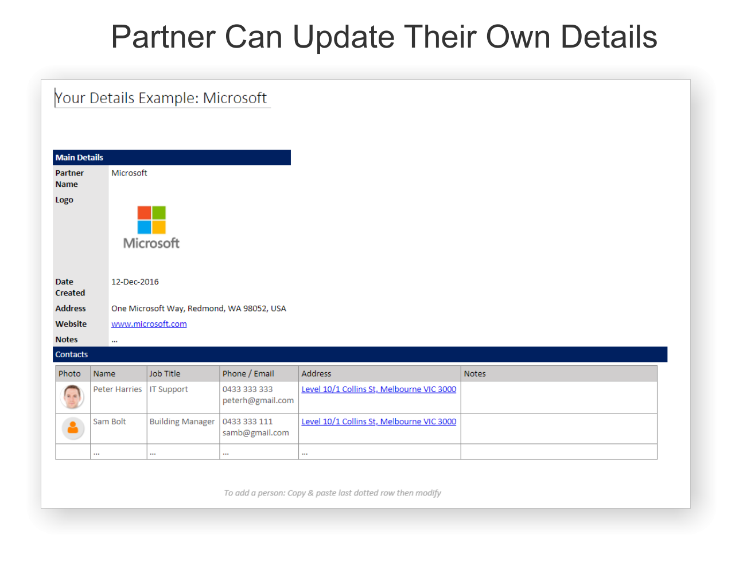Open Peter Harries' Collins St address link
Image resolution: width=743 pixels, height=562 pixels.
[x=379, y=389]
